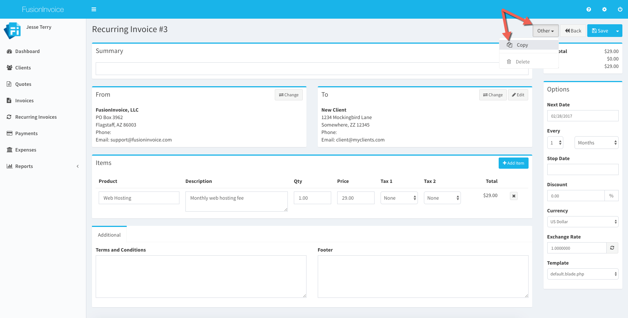Select Copy from the Other menu
The image size is (628, 318).
tap(522, 45)
